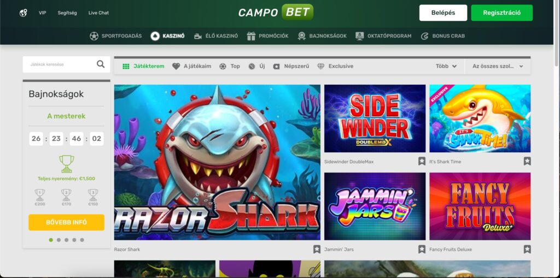The height and width of the screenshot is (278, 560).
Task: Click the green Regisztráció button
Action: coord(502,13)
